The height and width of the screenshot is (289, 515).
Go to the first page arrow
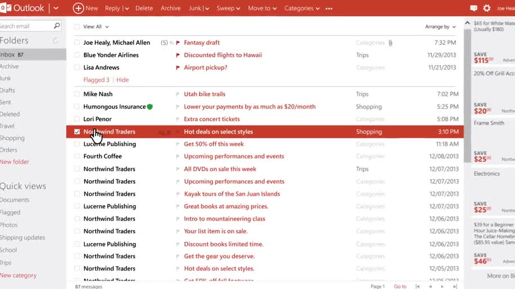click(x=417, y=286)
